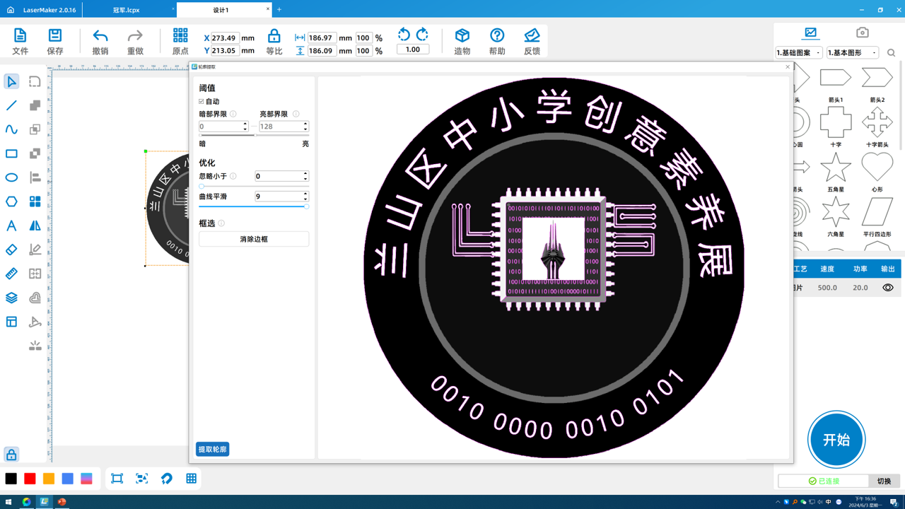This screenshot has width=905, height=509.
Task: Click the rotate clockwise icon
Action: (x=422, y=34)
